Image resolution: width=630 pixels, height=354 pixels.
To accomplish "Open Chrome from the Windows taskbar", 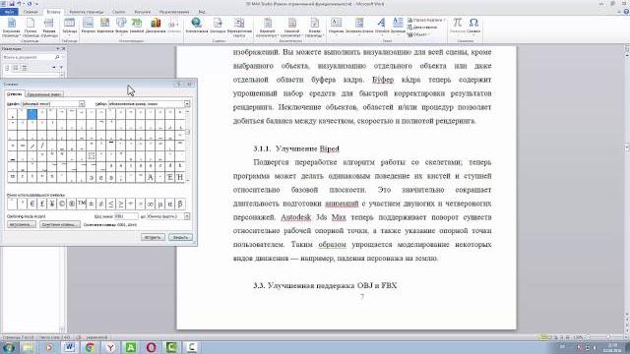I will tap(90, 347).
